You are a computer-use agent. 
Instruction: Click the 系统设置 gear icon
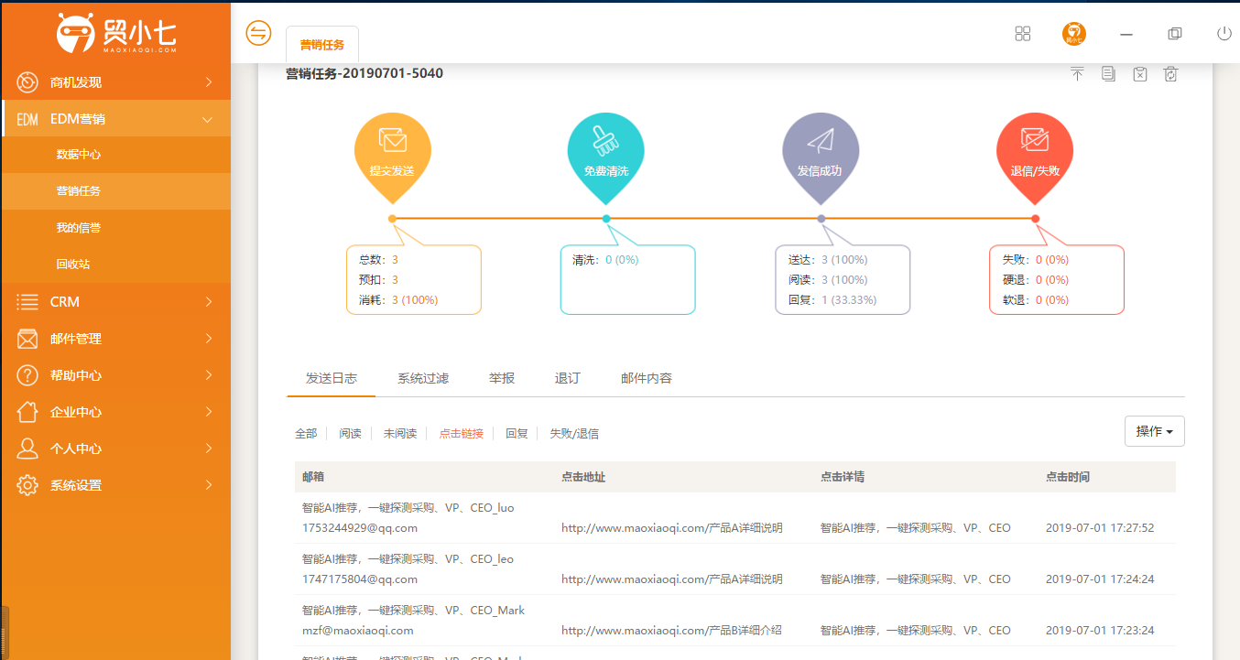pyautogui.click(x=27, y=485)
